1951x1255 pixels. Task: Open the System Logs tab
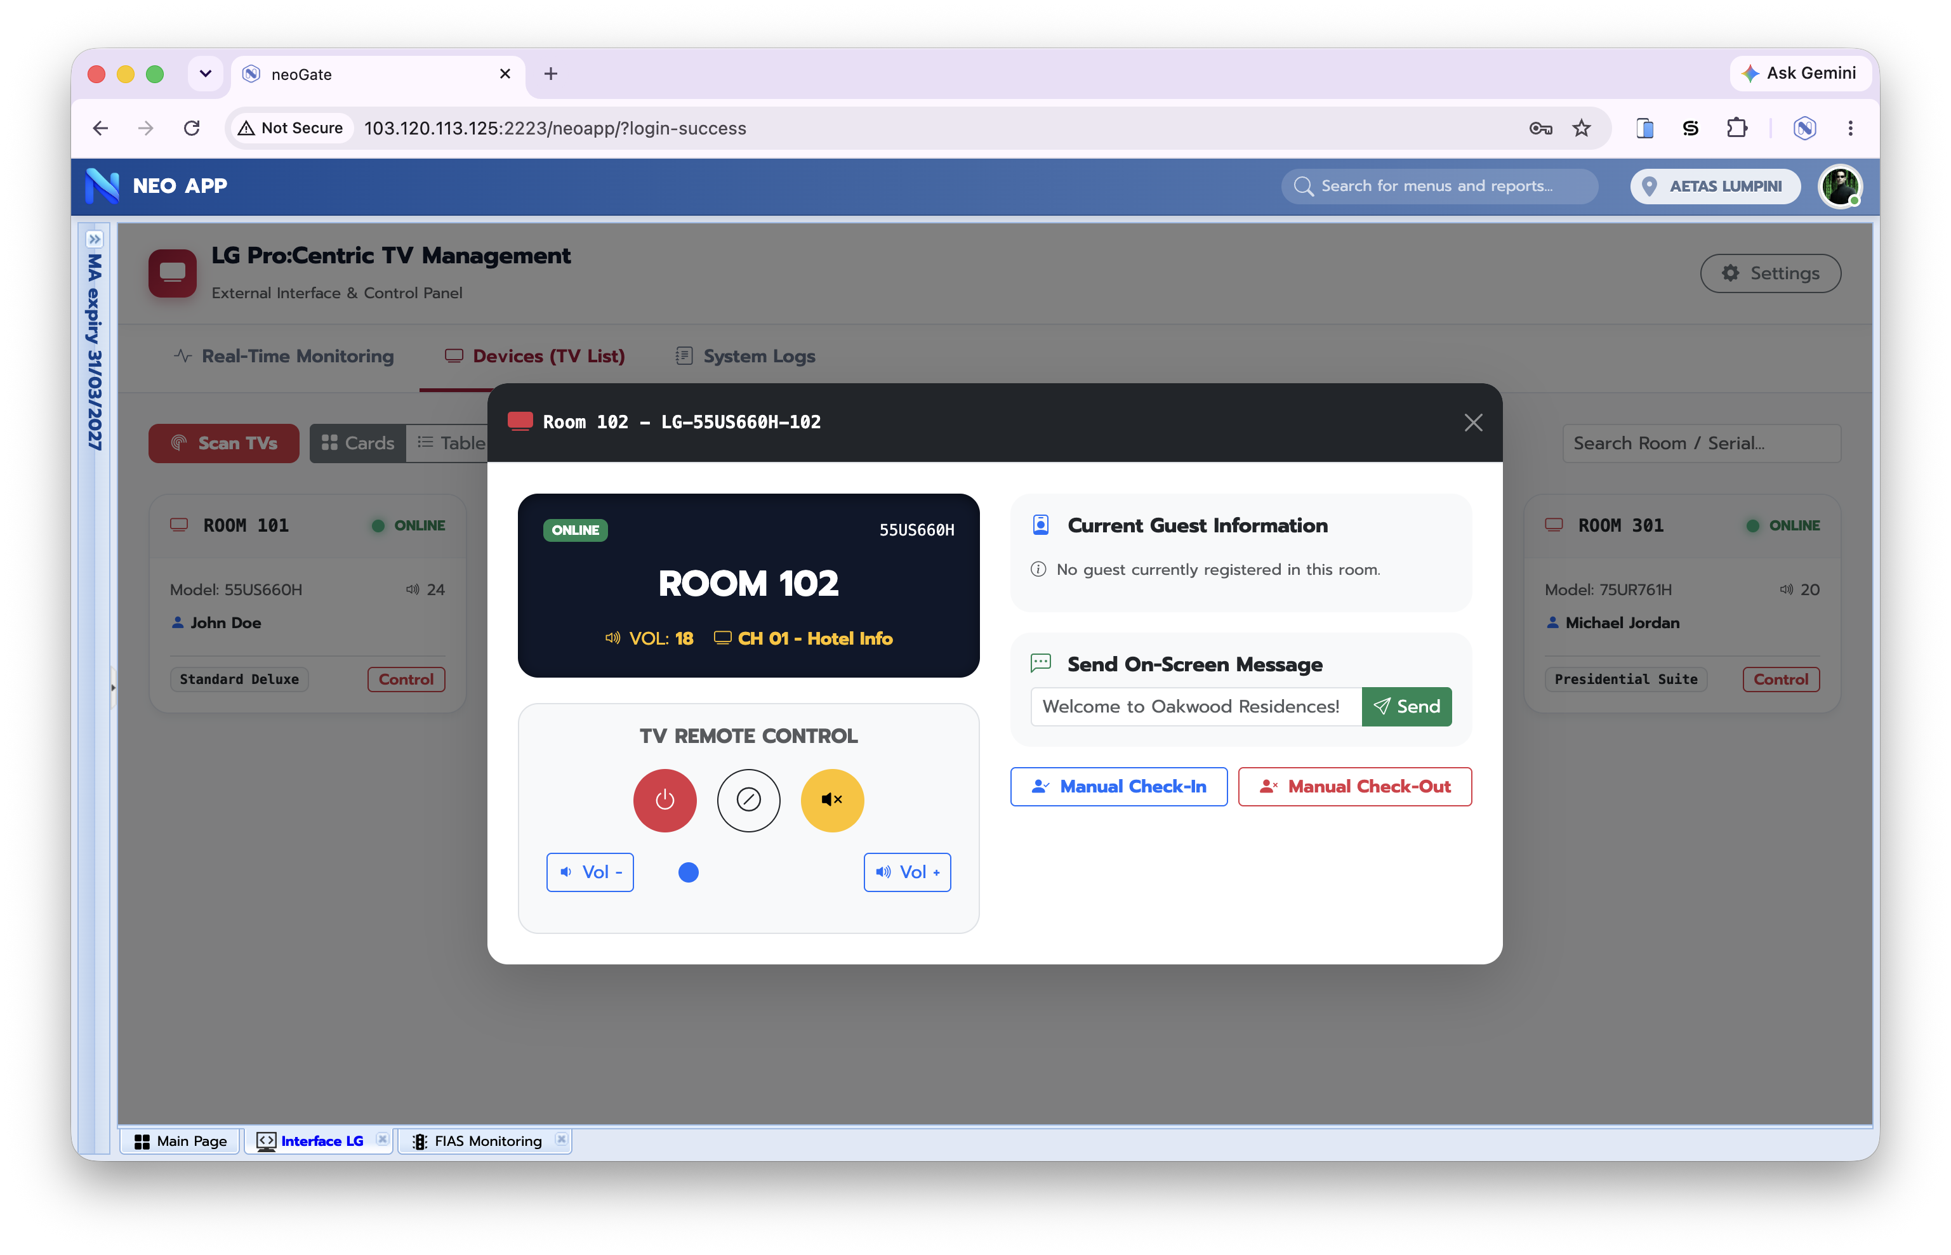(745, 356)
